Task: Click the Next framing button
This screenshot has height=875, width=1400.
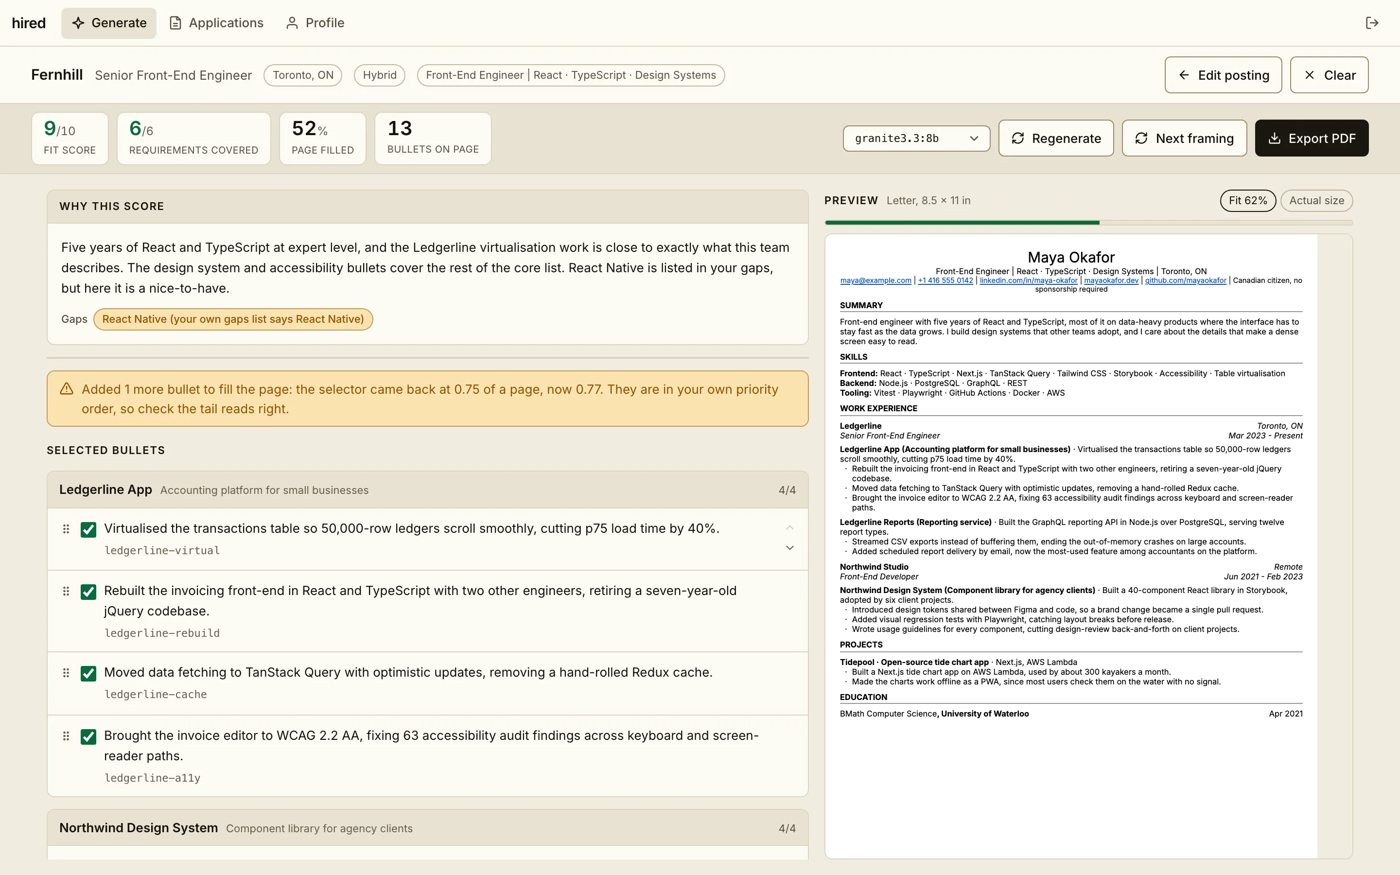Action: pos(1184,139)
